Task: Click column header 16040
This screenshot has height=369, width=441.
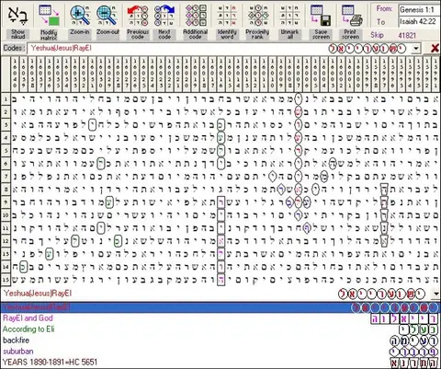Action: (15, 74)
